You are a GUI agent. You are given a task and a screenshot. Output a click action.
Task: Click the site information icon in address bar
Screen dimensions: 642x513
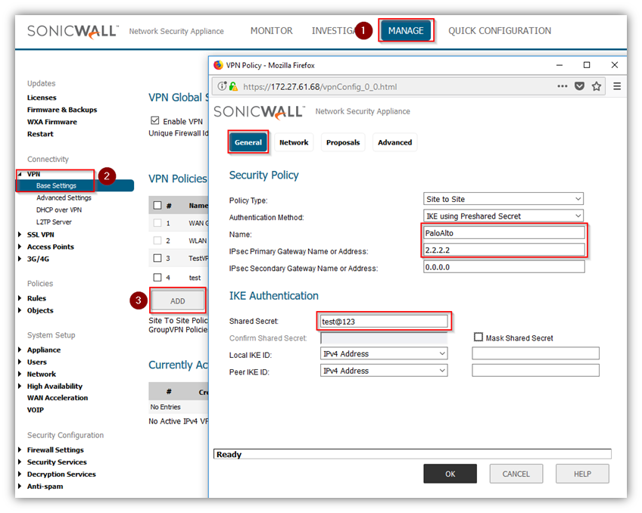pos(222,86)
